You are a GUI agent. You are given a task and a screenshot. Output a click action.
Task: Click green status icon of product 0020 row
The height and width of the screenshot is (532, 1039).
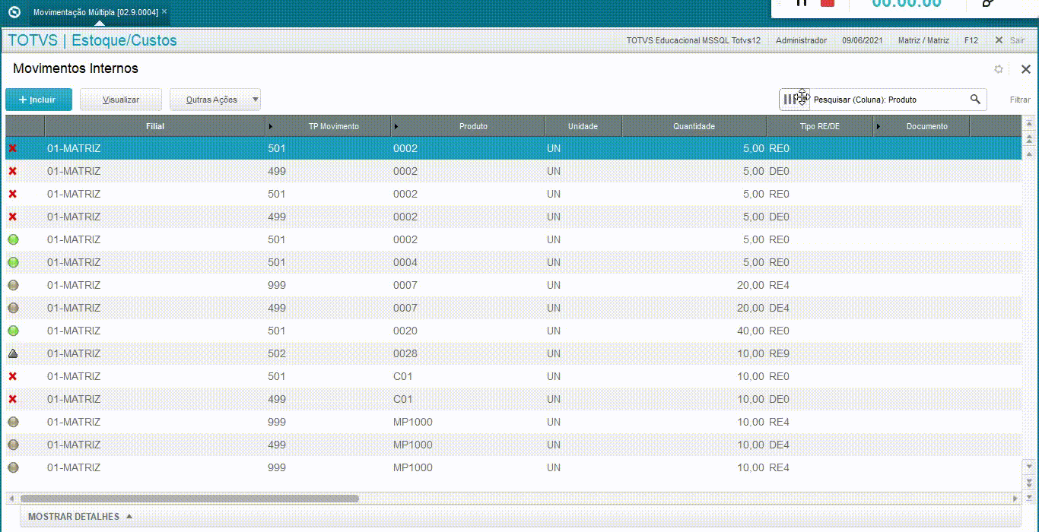click(13, 331)
